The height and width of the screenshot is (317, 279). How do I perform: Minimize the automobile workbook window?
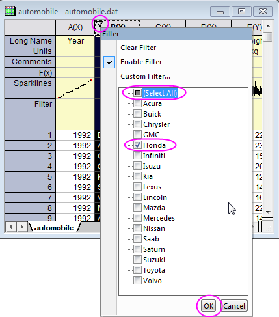[x=220, y=12]
